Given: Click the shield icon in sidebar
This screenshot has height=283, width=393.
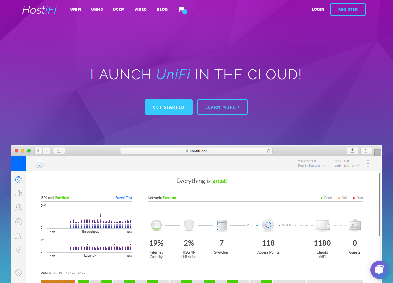Looking at the screenshot, I should 19,272.
